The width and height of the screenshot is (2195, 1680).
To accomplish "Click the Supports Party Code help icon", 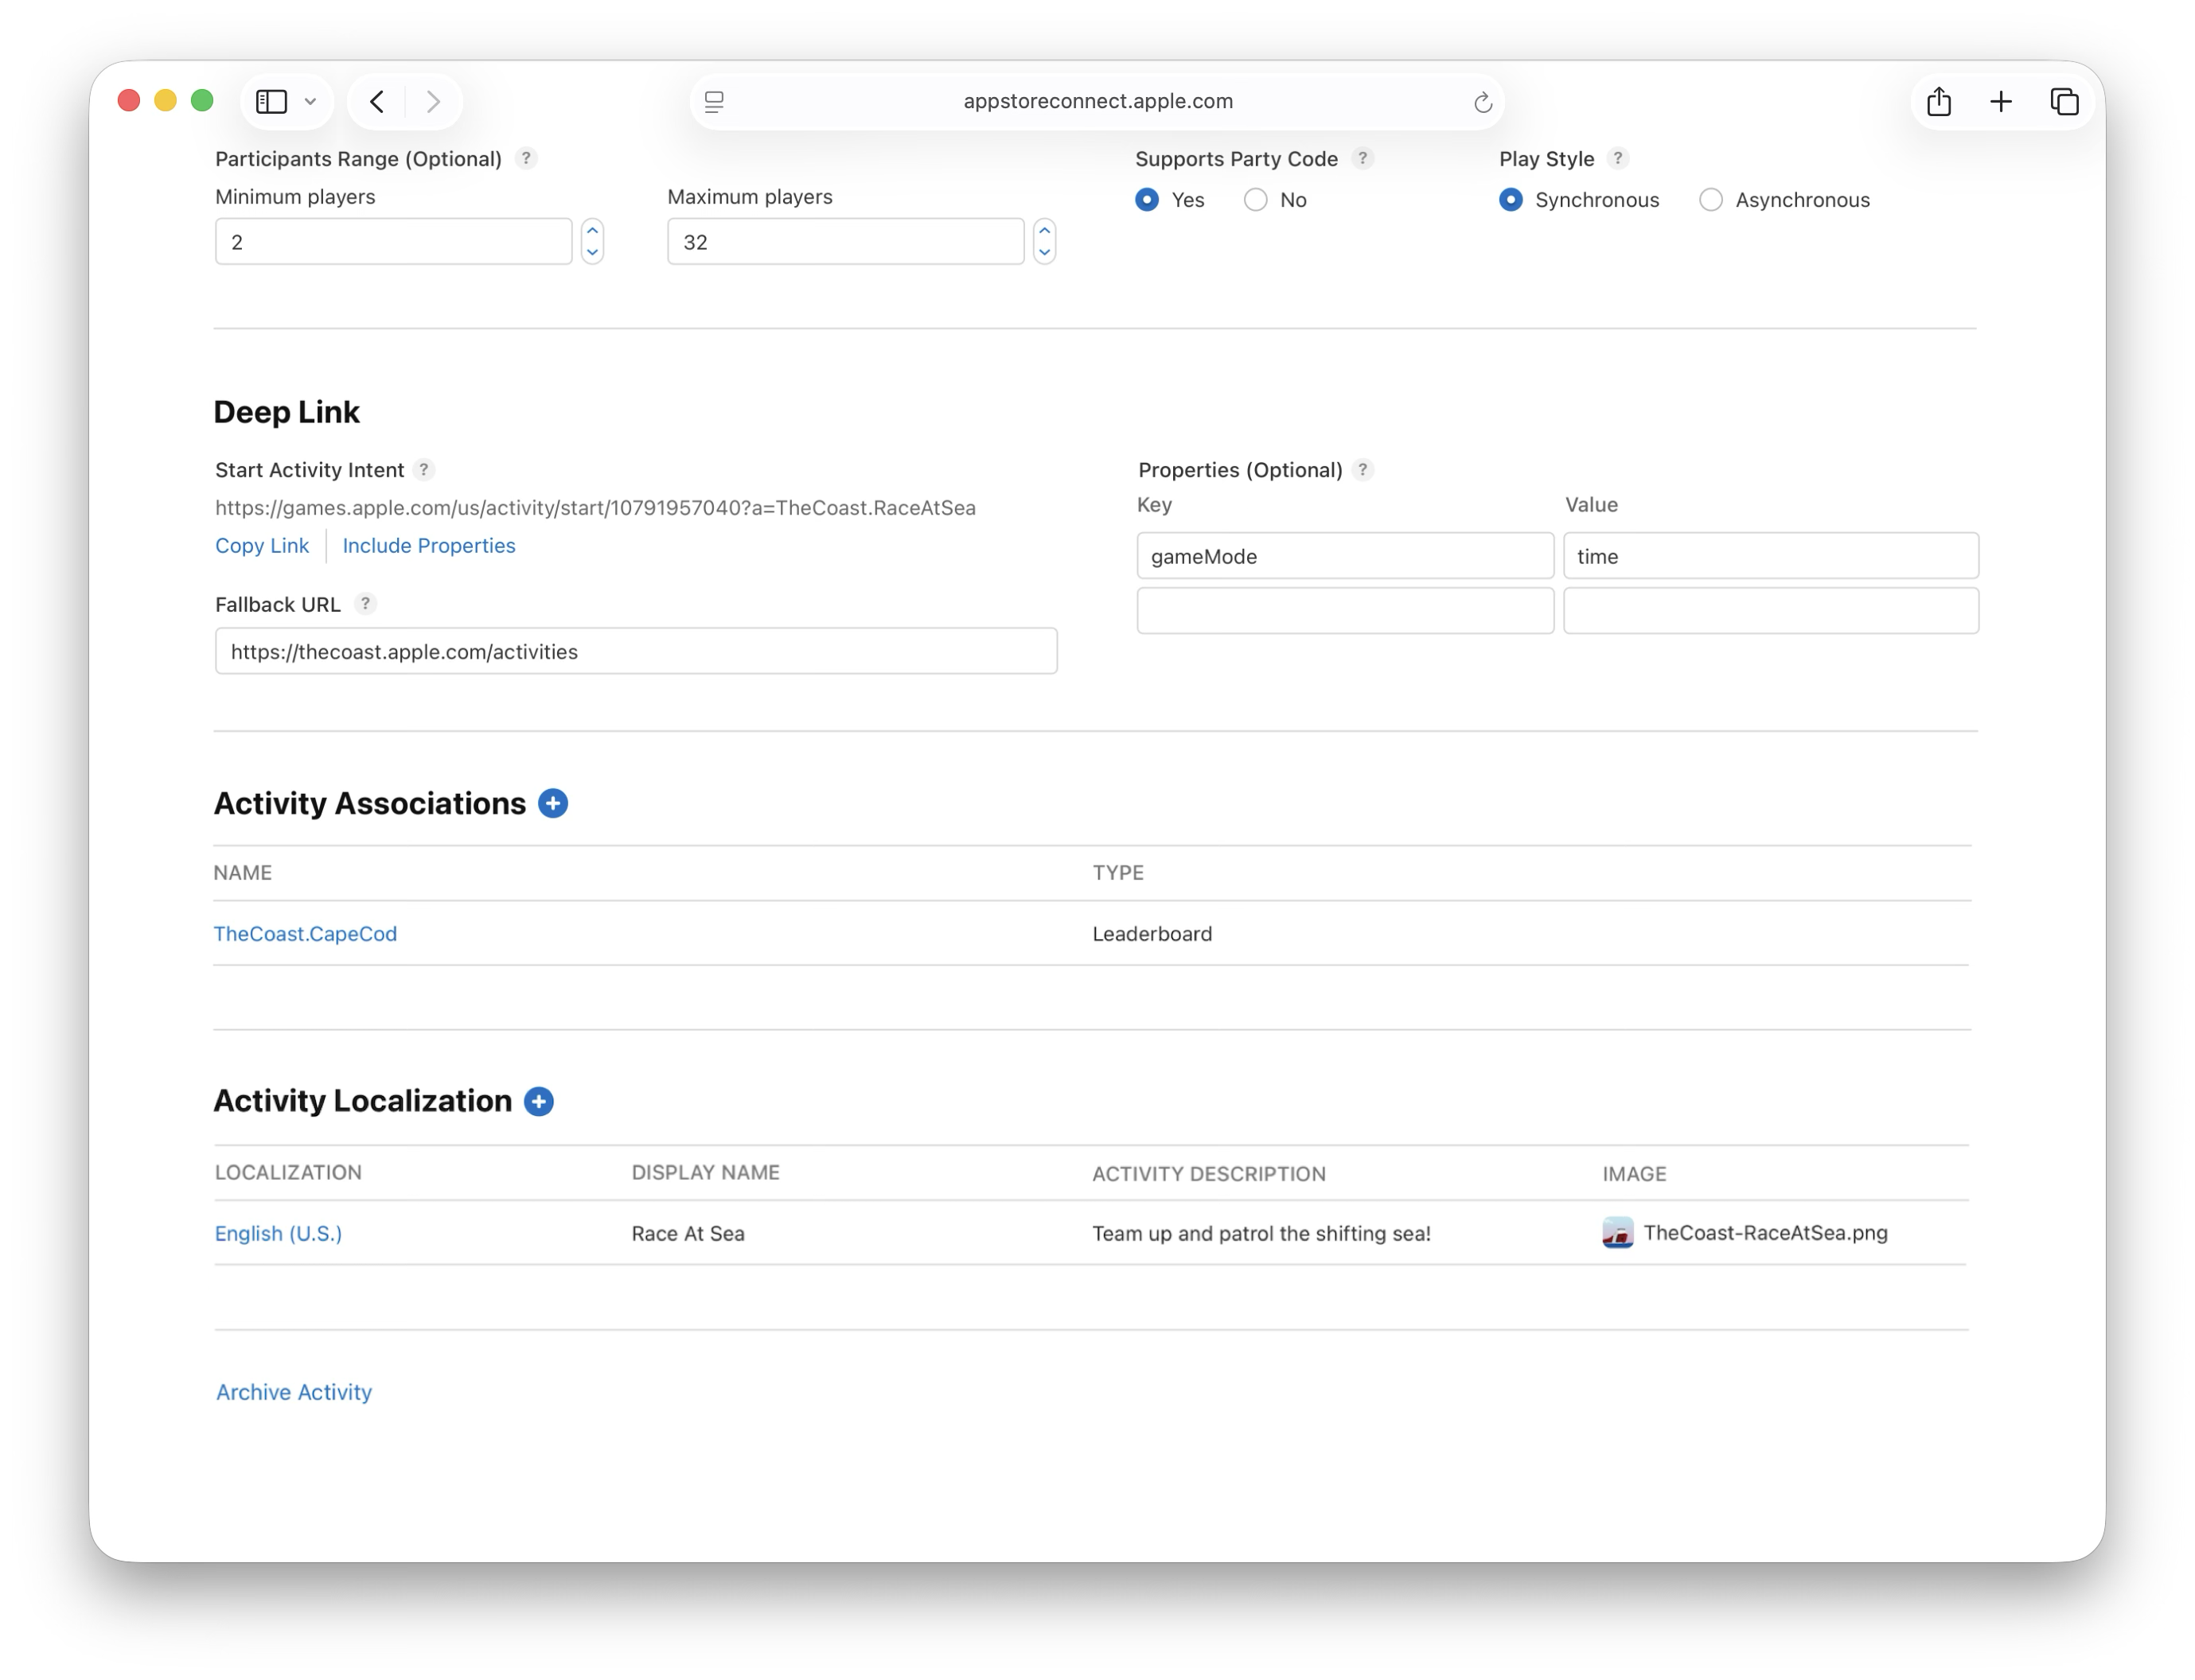I will click(x=1363, y=158).
